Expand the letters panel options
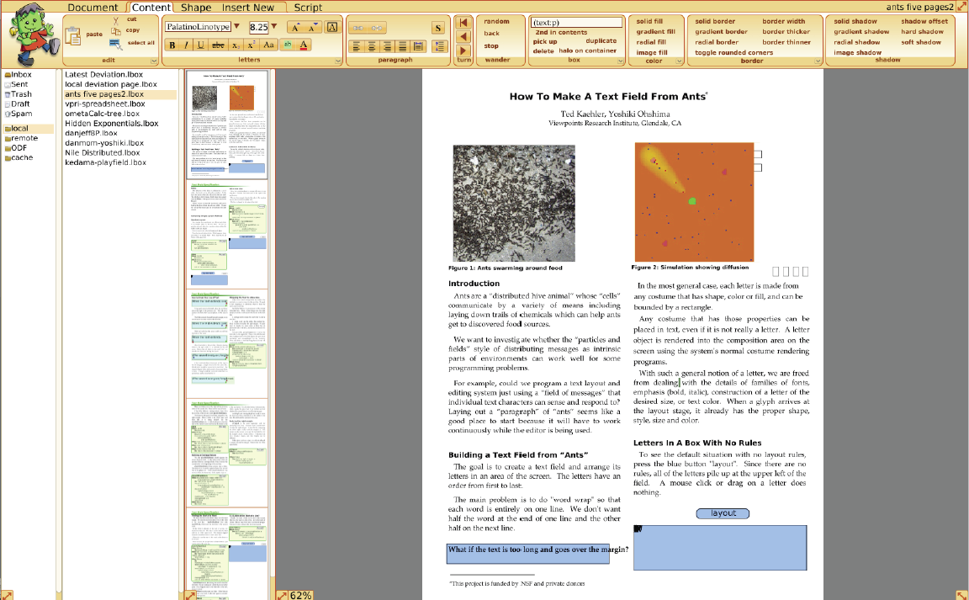 click(336, 61)
